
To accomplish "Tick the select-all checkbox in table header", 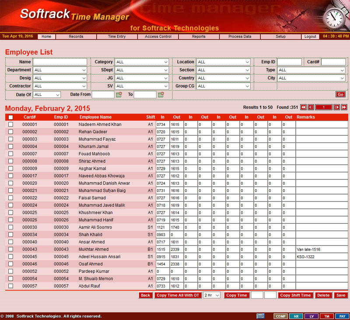I will pyautogui.click(x=10, y=117).
